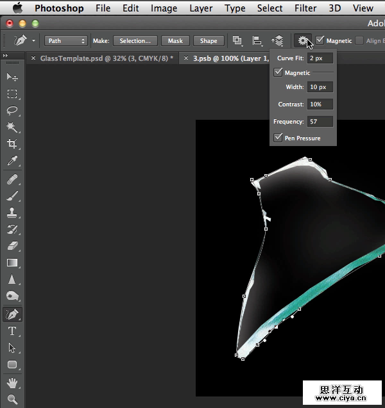Select the Eraser tool

12,246
